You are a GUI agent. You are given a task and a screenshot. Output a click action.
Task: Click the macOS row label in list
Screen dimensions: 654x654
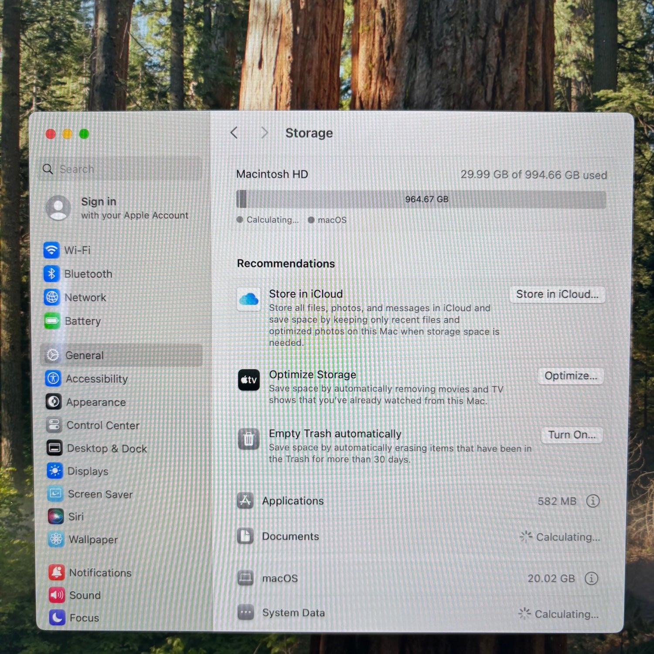280,579
